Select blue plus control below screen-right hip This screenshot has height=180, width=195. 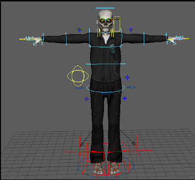point(125,98)
